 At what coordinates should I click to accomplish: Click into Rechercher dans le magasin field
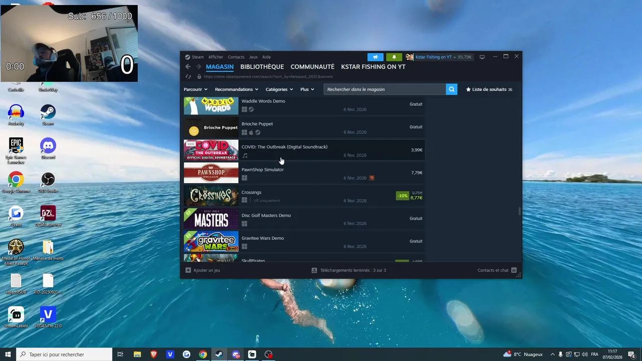pyautogui.click(x=385, y=89)
